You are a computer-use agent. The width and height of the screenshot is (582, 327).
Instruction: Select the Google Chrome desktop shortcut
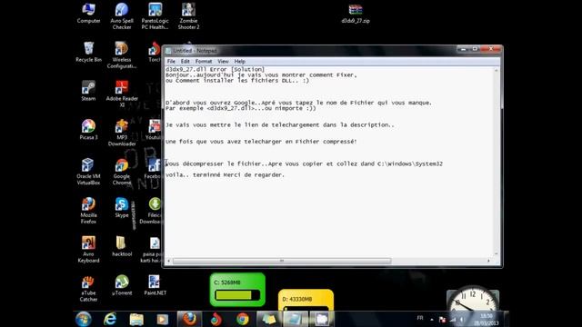pos(121,172)
